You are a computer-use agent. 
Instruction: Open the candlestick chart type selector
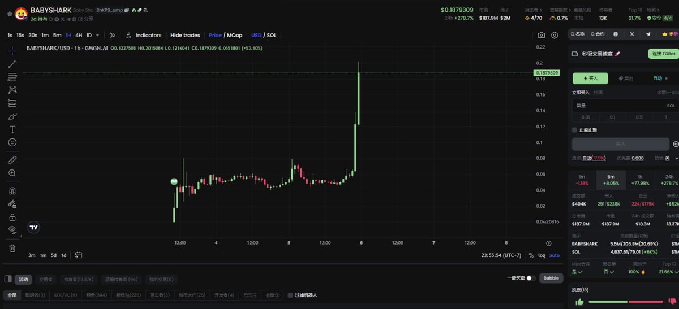pyautogui.click(x=112, y=35)
